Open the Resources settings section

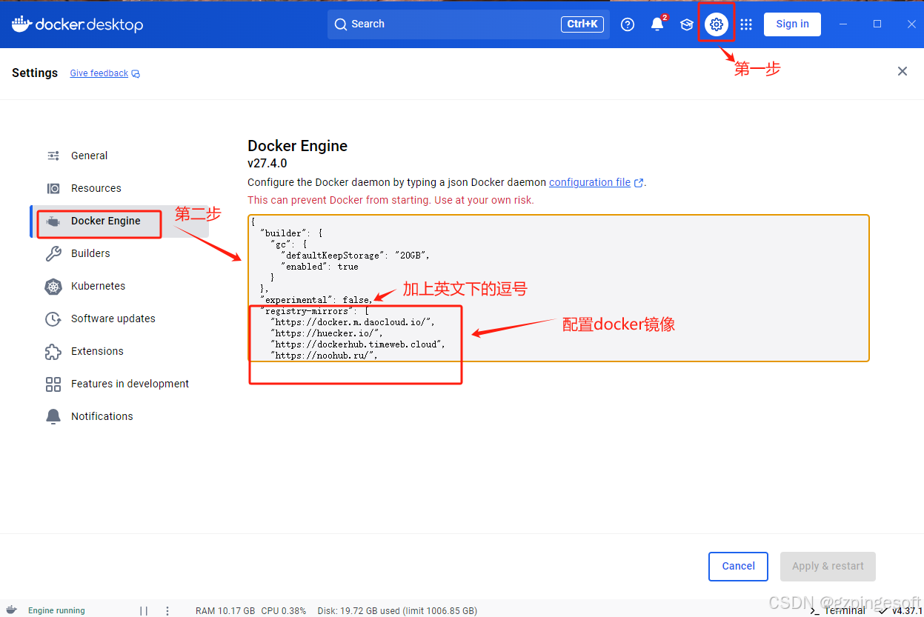tap(119, 188)
